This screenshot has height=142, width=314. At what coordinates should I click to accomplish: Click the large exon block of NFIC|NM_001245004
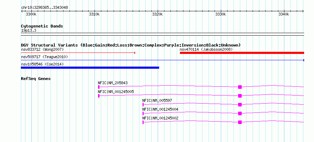240,113
